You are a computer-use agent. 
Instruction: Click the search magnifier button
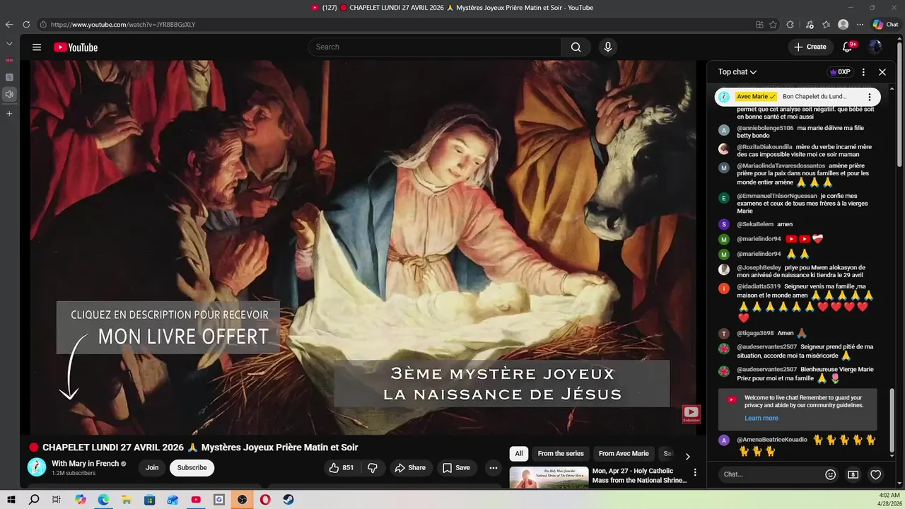point(576,47)
